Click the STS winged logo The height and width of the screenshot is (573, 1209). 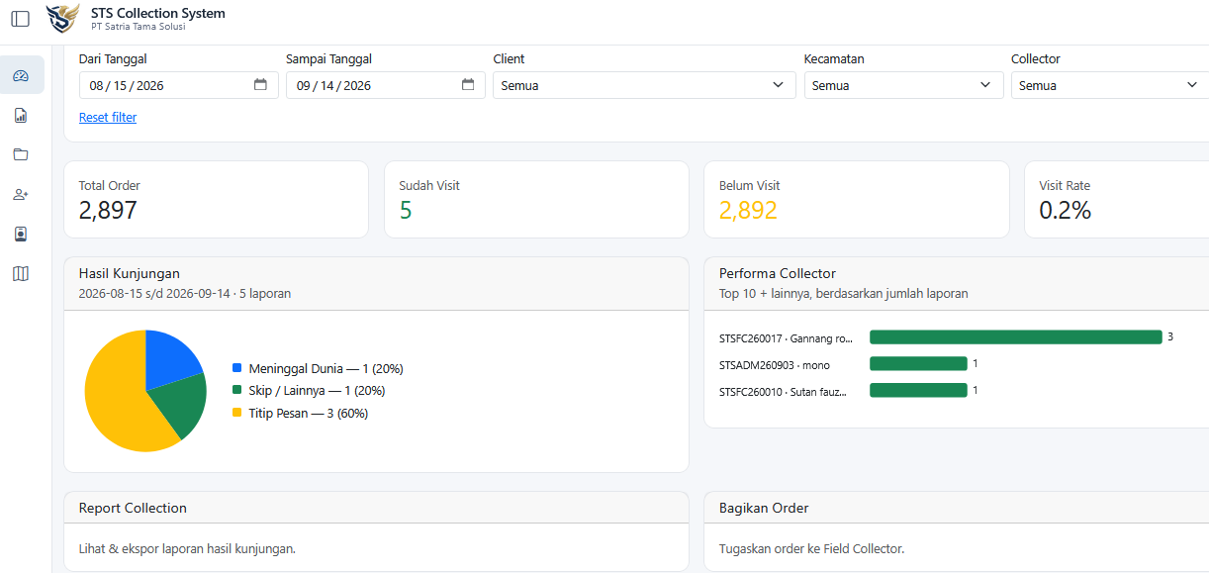tap(63, 19)
